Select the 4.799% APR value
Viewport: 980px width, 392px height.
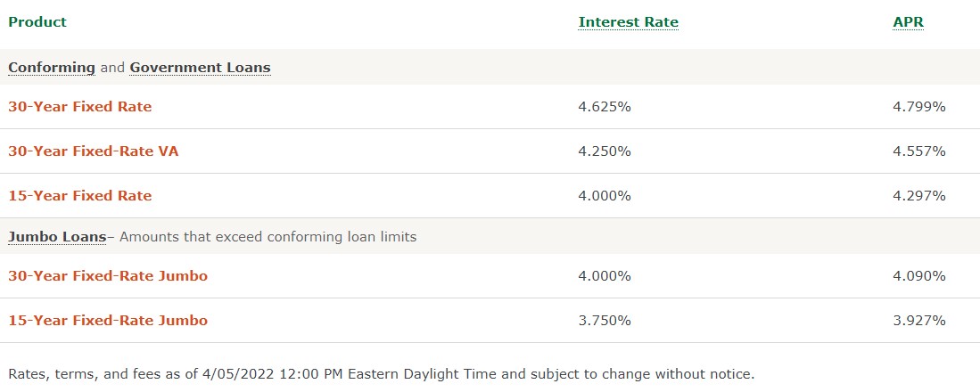[919, 107]
